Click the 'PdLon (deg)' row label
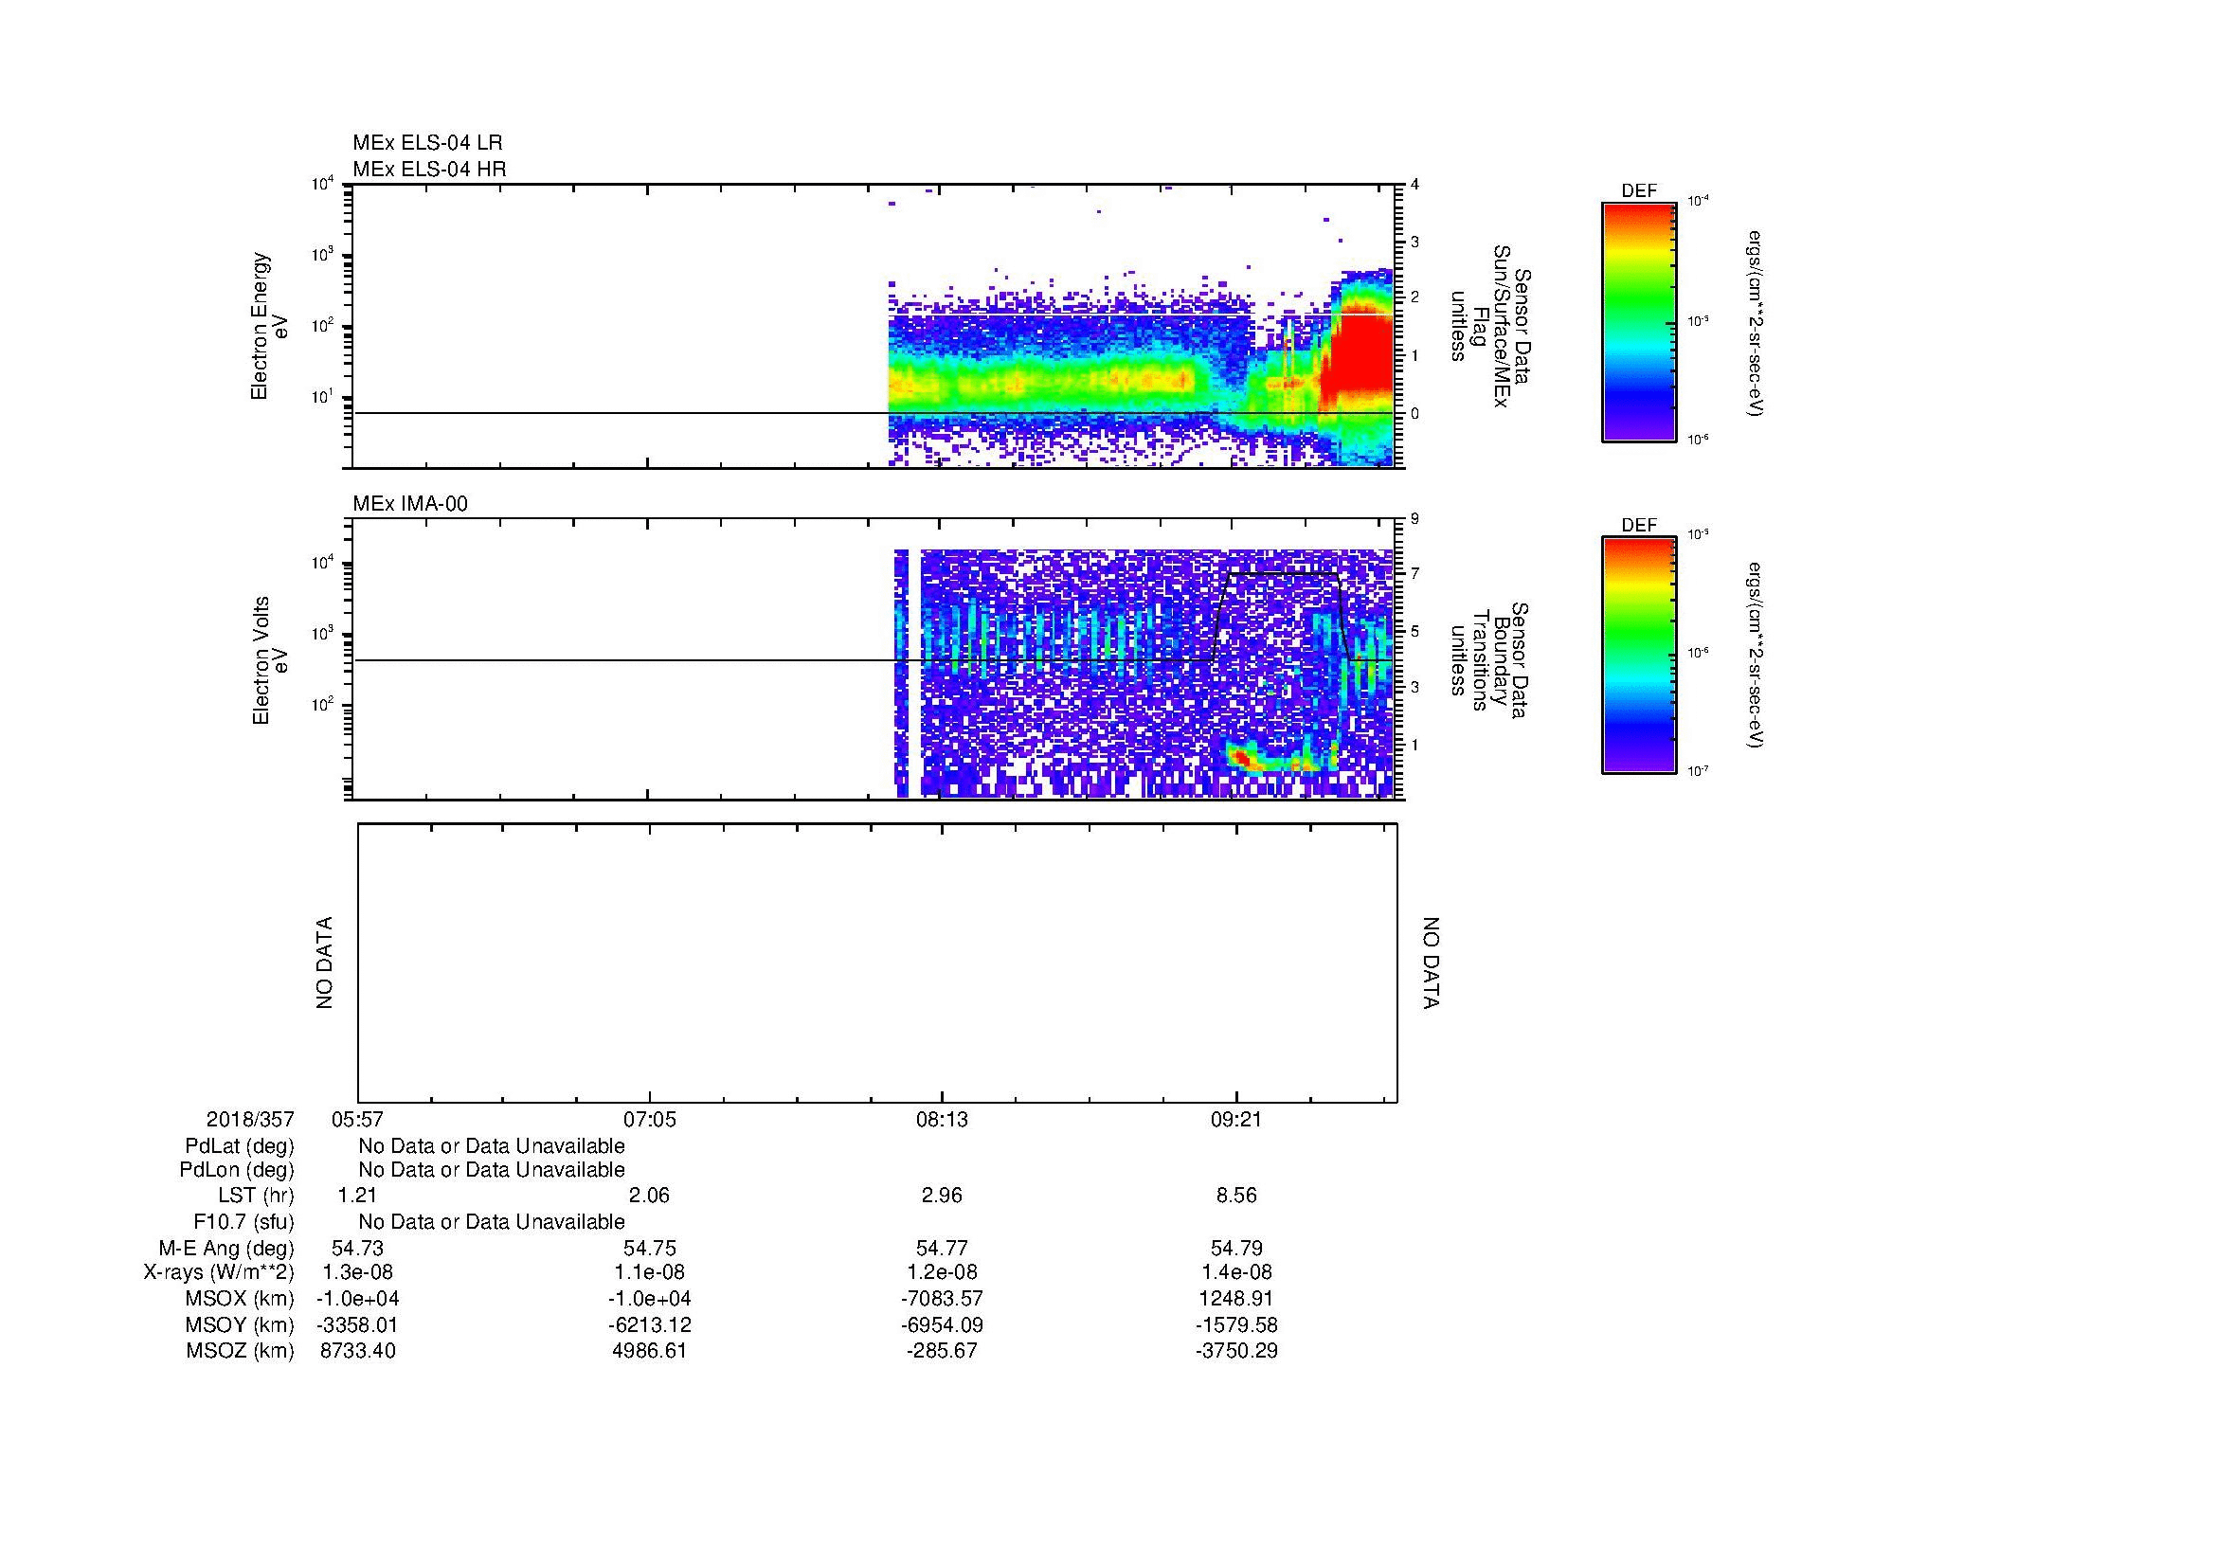Viewport: 2216px width, 1566px height. 237,1170
